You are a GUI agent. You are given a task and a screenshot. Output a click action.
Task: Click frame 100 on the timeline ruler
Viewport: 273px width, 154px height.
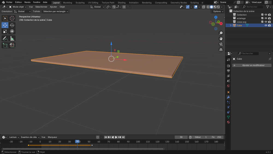pos(138,142)
